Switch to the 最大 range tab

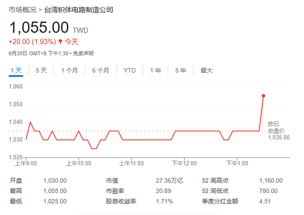[206, 70]
